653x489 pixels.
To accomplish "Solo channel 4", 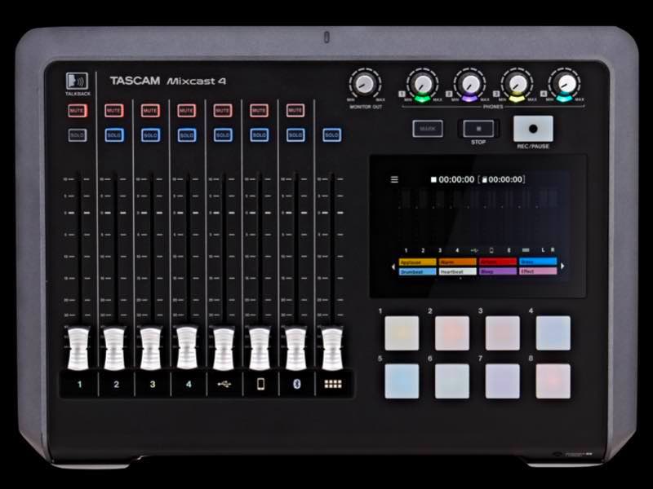I will 186,135.
